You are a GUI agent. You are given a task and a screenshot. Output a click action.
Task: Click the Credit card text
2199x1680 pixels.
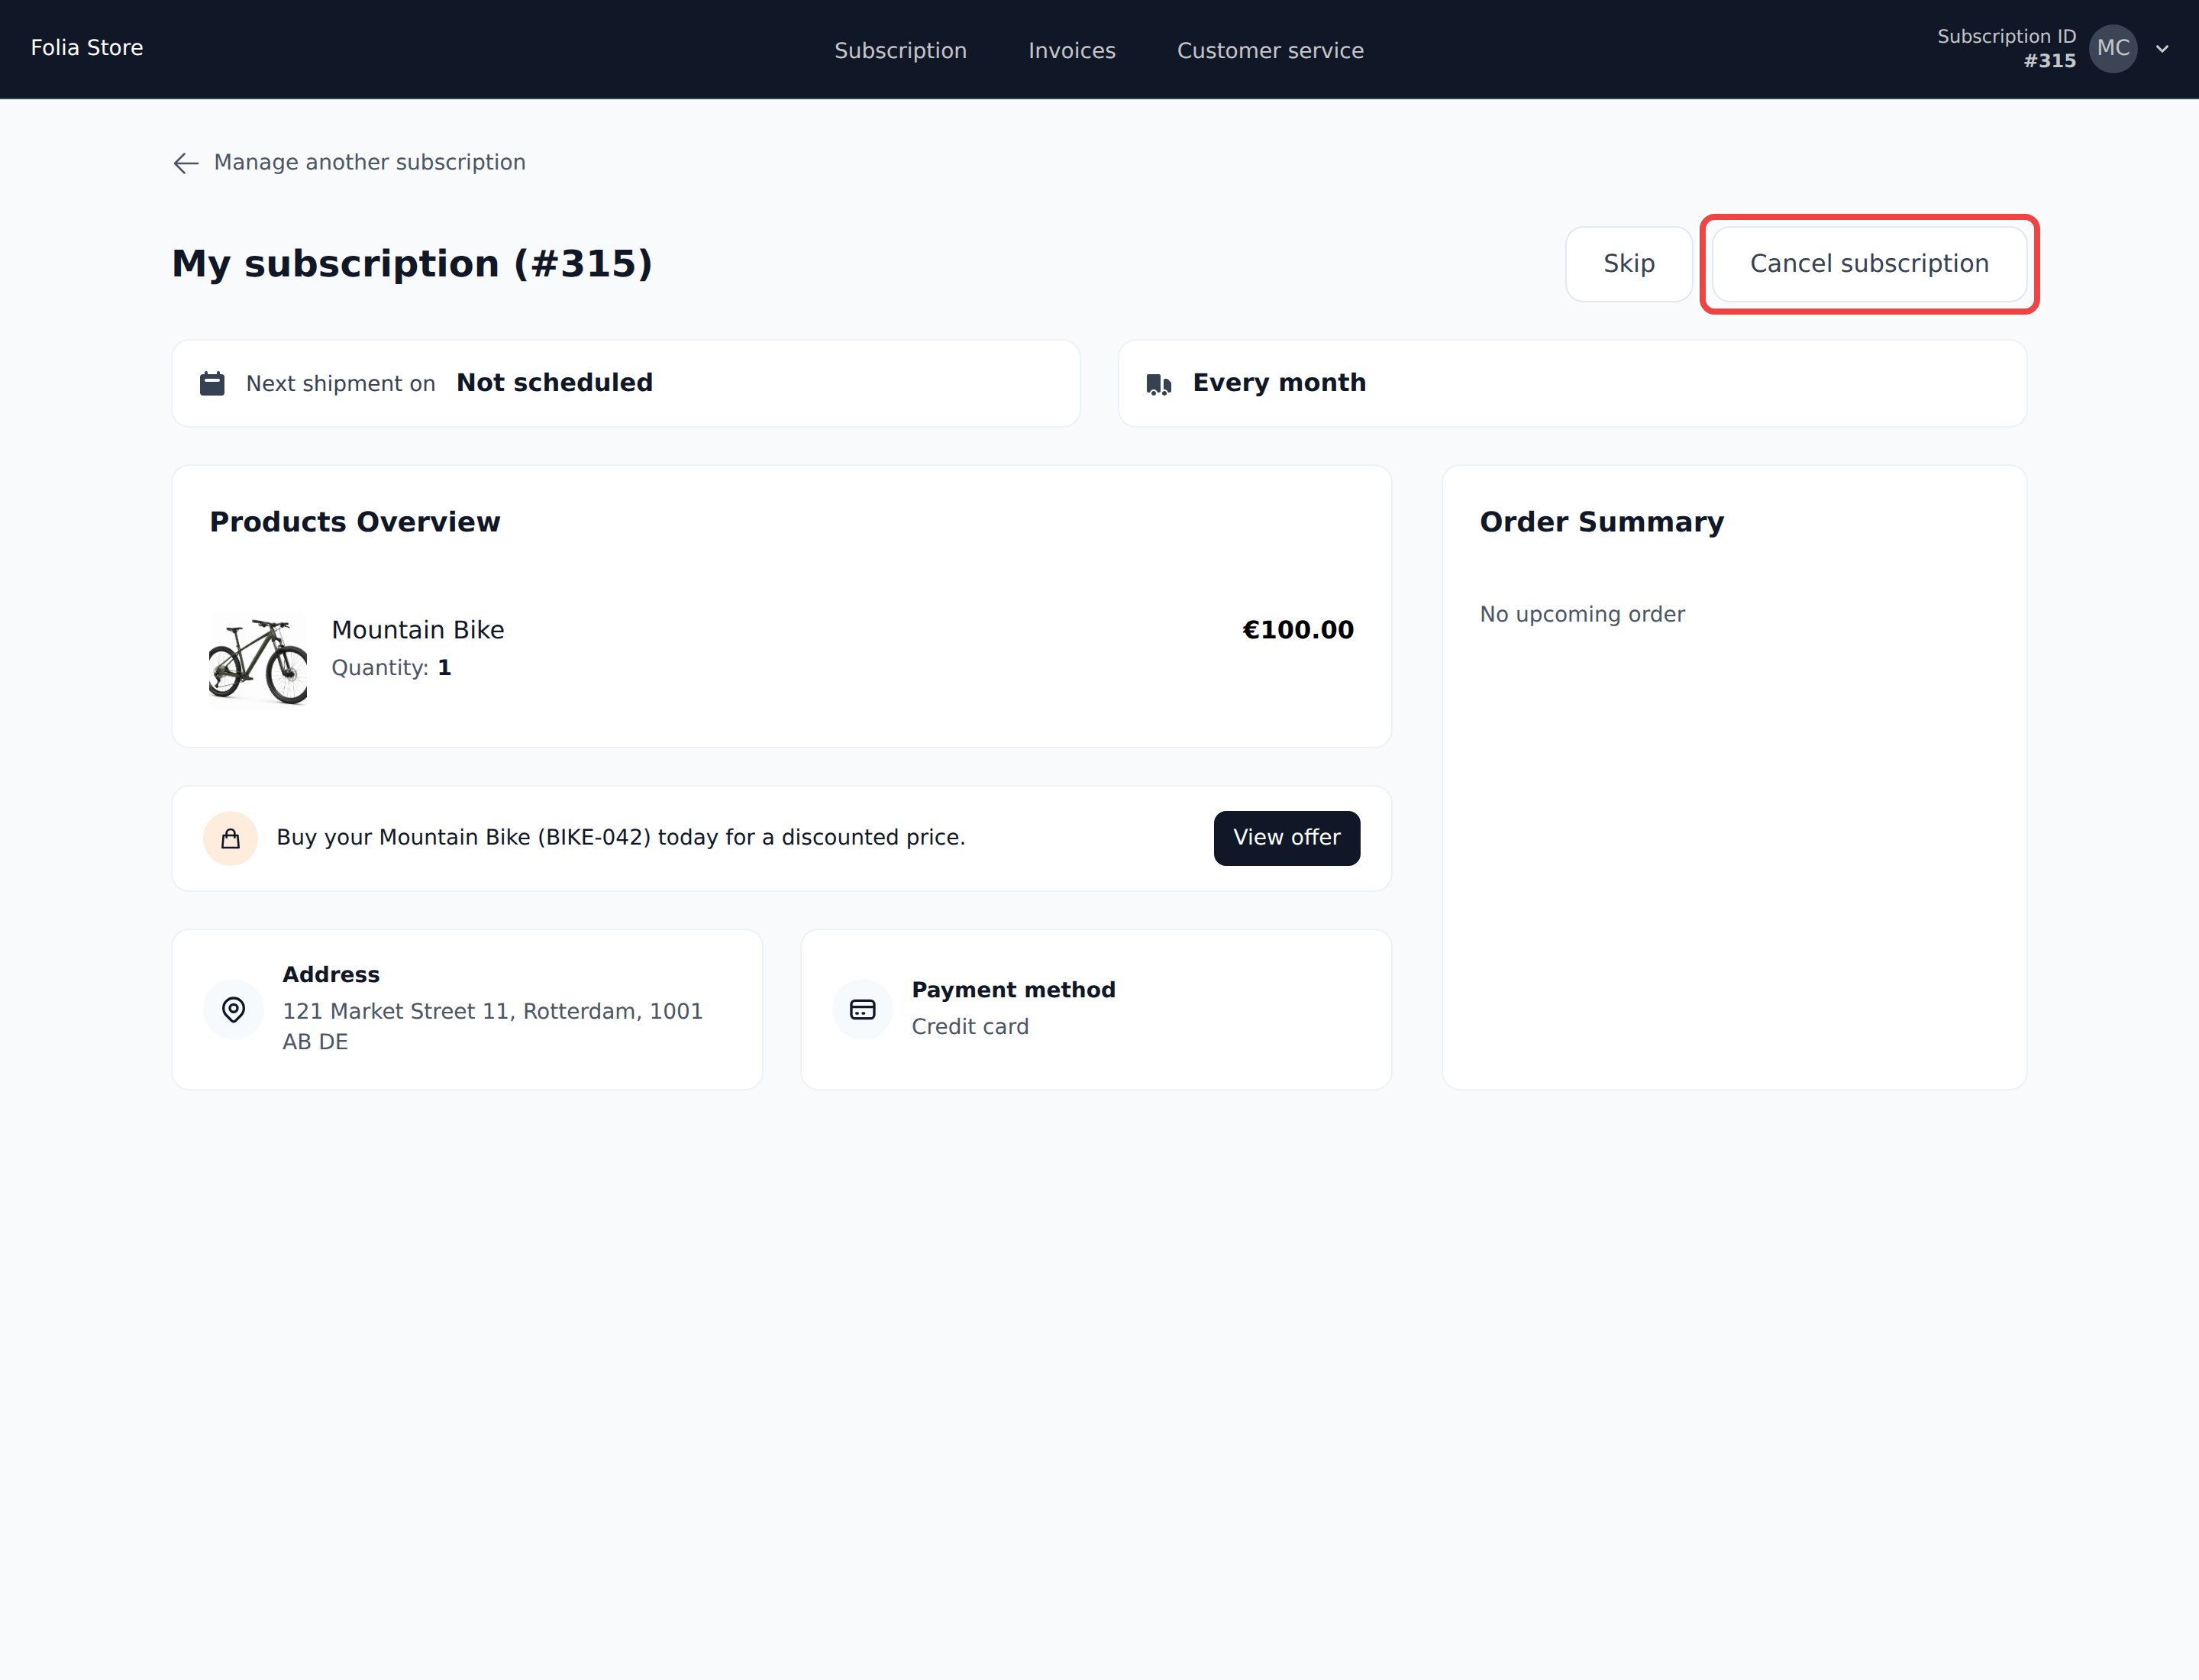(x=970, y=1027)
